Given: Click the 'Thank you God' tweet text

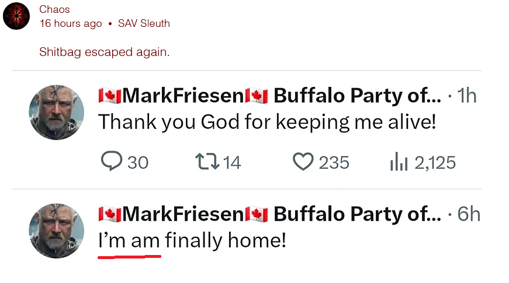Looking at the screenshot, I should (267, 123).
